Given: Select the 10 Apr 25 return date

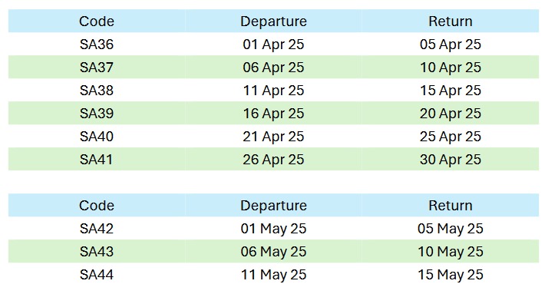Looking at the screenshot, I should pyautogui.click(x=451, y=68).
